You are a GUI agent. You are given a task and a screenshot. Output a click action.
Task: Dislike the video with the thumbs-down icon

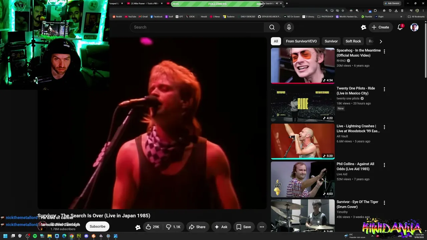[173, 227]
